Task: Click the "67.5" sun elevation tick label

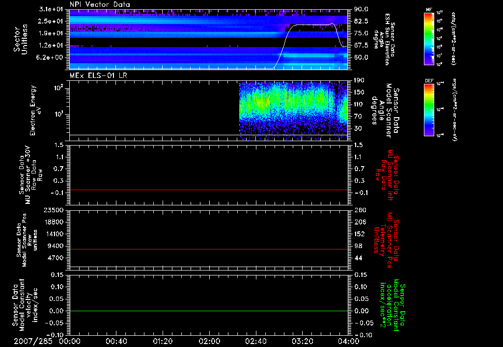Action: (361, 46)
